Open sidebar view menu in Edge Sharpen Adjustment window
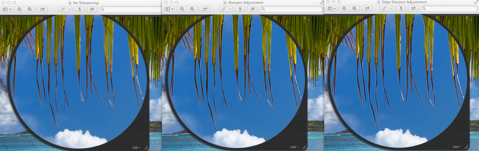Viewport: 479px width, 151px height. [332, 9]
